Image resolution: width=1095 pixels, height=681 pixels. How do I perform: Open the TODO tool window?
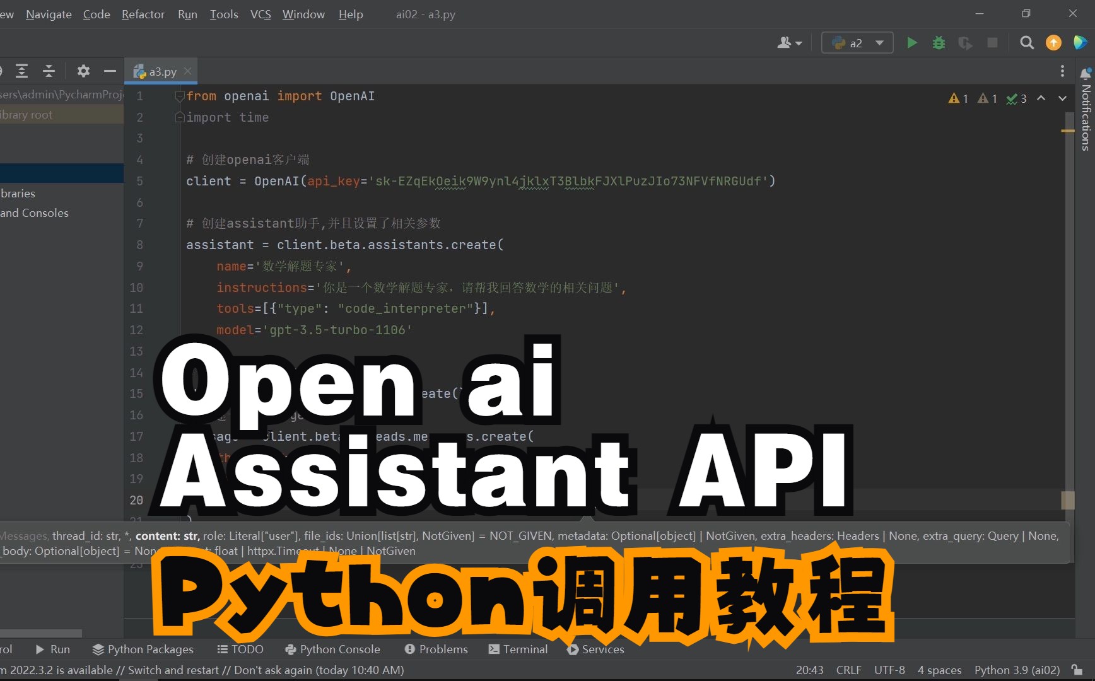pos(240,649)
